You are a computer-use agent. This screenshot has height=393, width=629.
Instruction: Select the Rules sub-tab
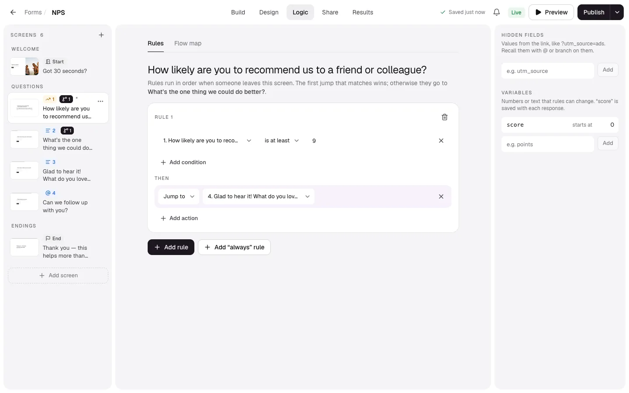(156, 43)
